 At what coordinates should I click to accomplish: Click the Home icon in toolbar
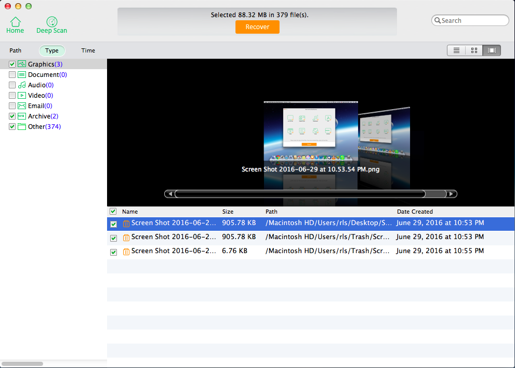coord(15,22)
